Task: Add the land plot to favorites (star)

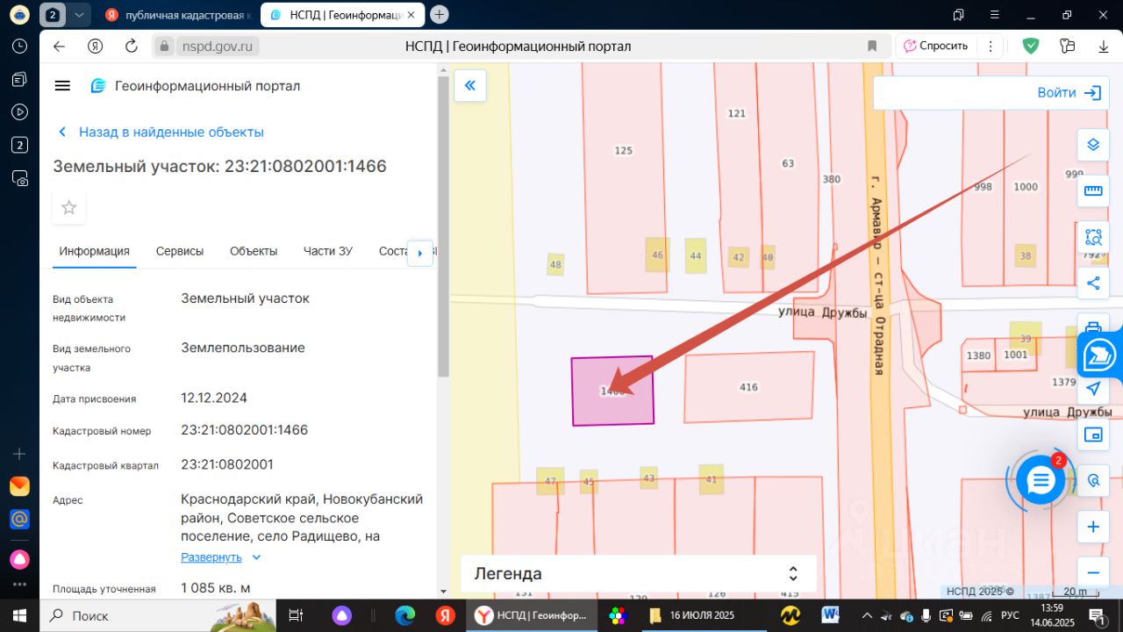Action: (x=68, y=208)
